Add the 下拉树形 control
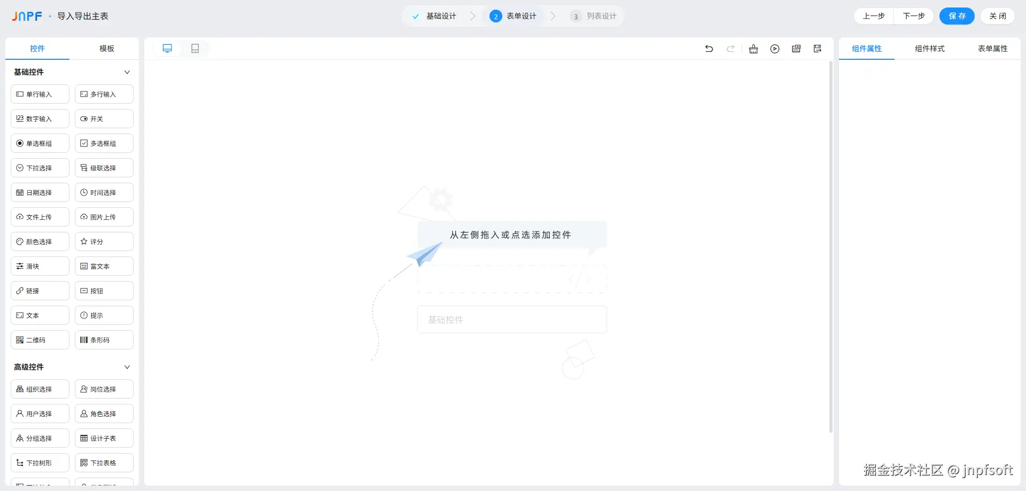This screenshot has height=491, width=1026. pos(40,463)
